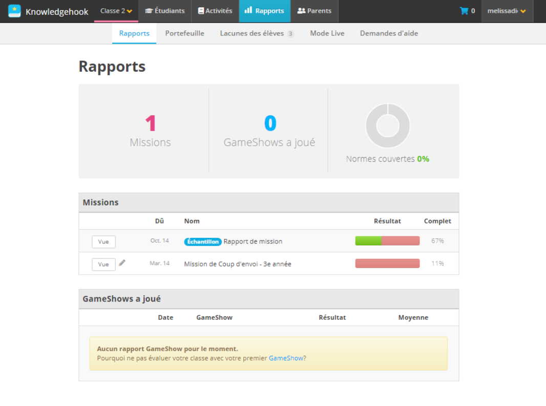Click the pencil edit icon for Mission de Coup d'envoi
Image resolution: width=546 pixels, height=406 pixels.
point(122,263)
